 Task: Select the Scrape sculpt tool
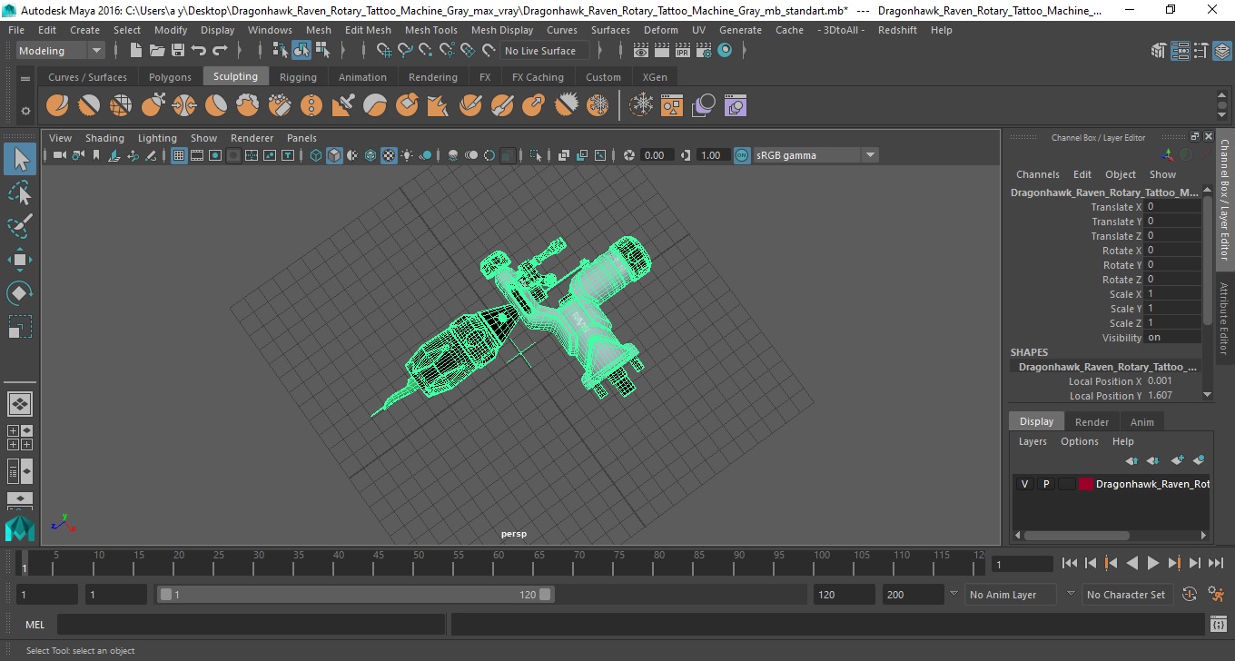407,106
